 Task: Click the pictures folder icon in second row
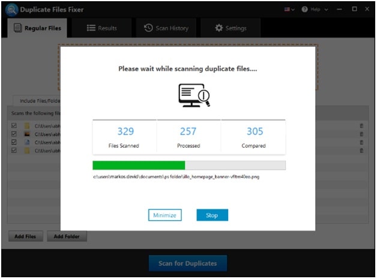(x=27, y=134)
